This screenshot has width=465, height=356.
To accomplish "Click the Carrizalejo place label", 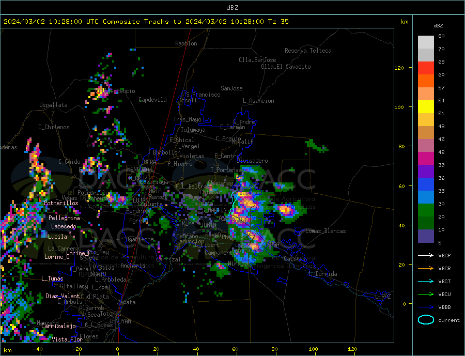I will [x=58, y=327].
